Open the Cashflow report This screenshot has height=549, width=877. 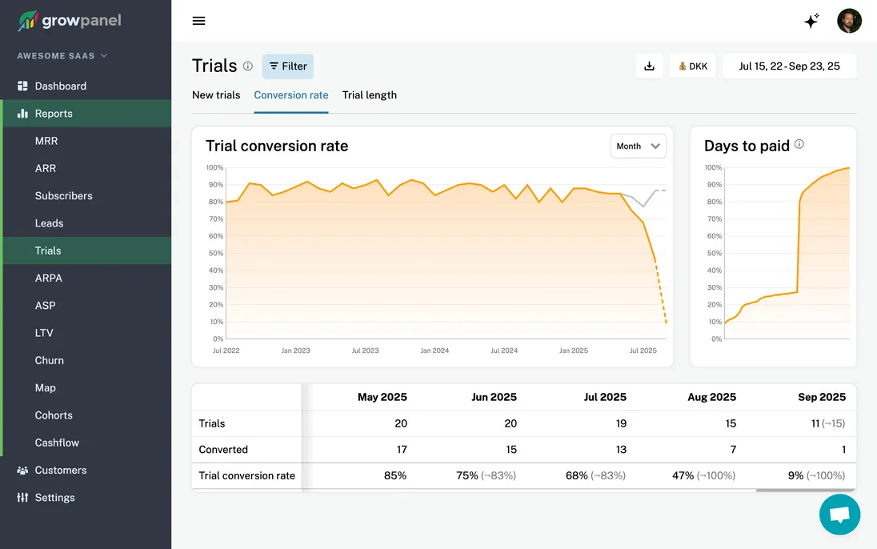[56, 443]
